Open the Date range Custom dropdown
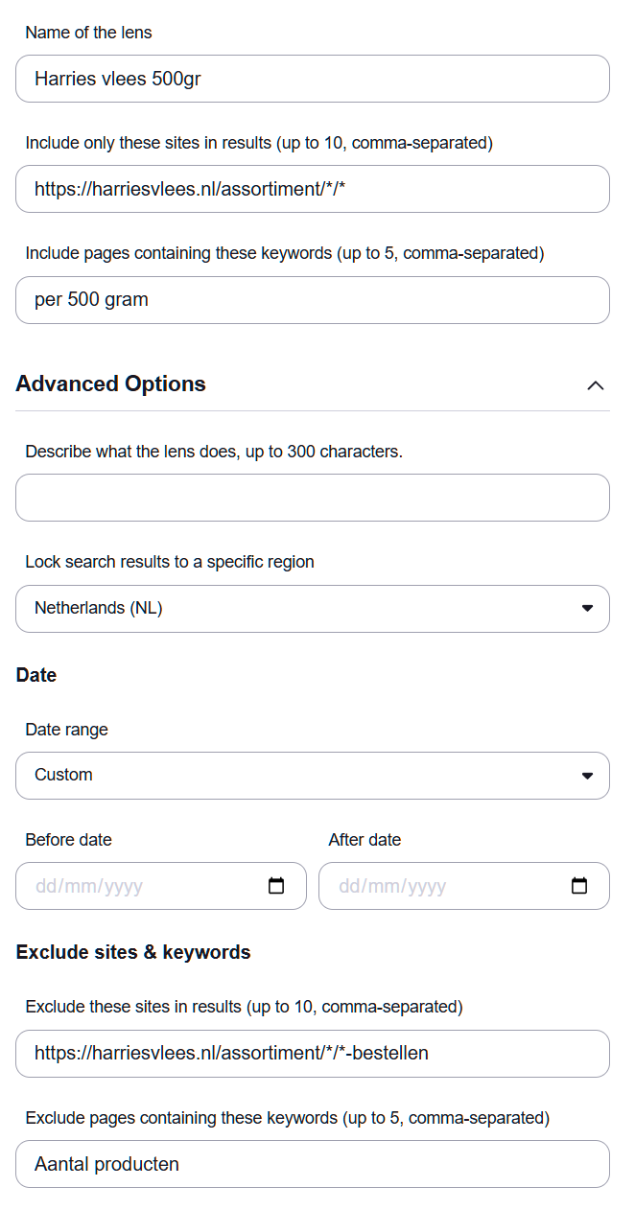Viewport: 635px width, 1210px height. [313, 776]
